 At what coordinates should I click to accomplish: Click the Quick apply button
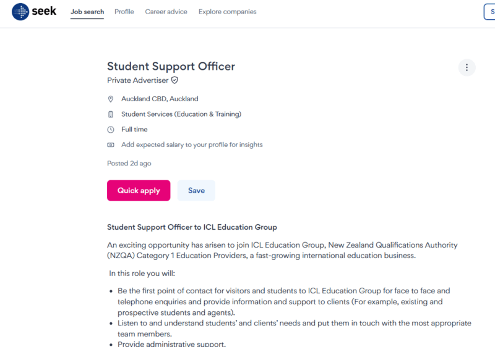click(x=139, y=191)
